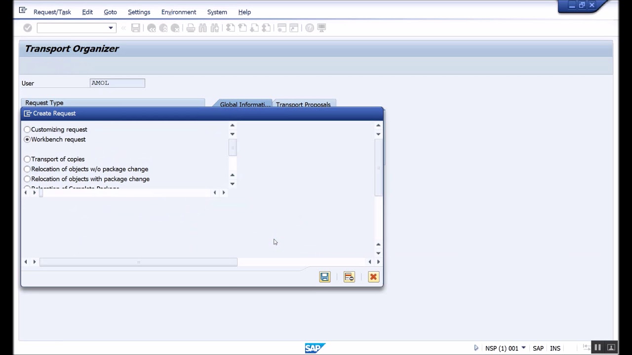Switch to the Global Information tab
Image resolution: width=632 pixels, height=355 pixels.
click(245, 104)
